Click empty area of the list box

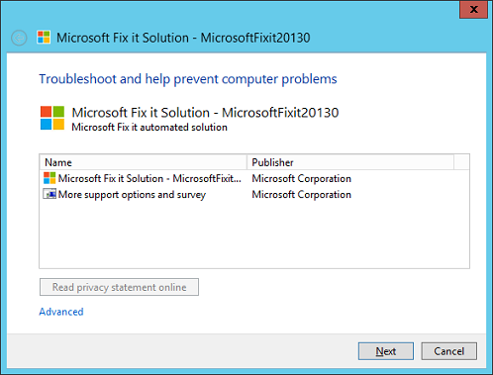(254, 235)
